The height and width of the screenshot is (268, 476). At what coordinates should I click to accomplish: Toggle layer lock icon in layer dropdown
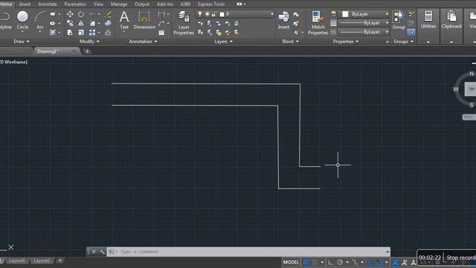click(x=214, y=14)
